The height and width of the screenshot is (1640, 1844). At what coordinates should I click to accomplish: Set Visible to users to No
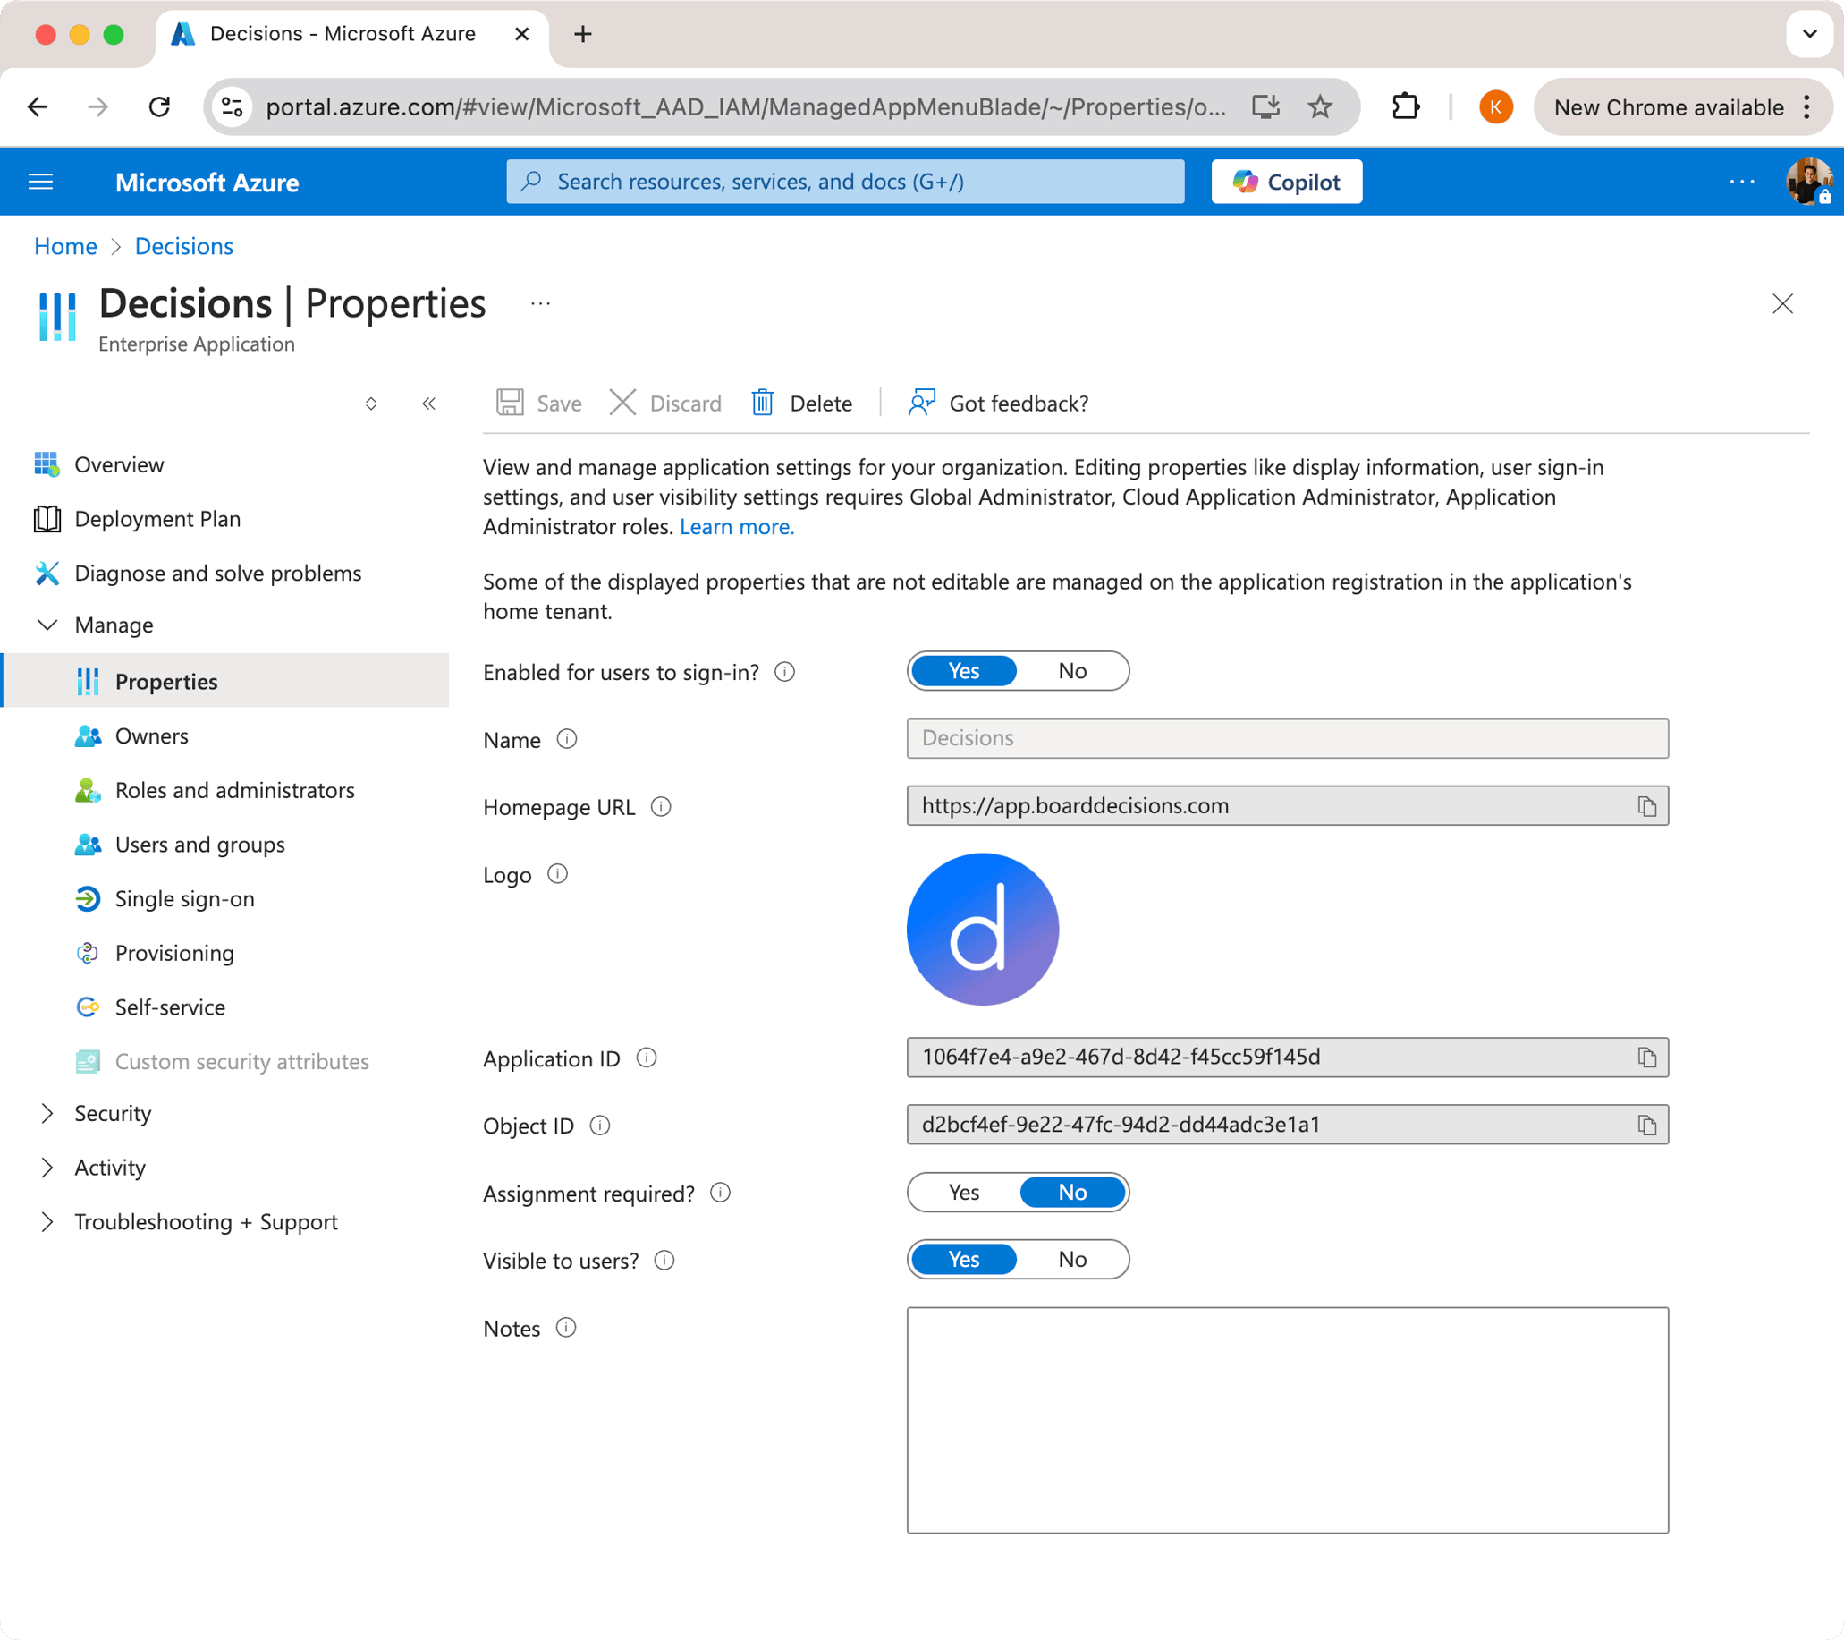click(1071, 1259)
